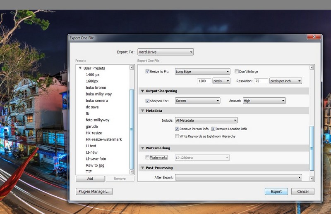Enable the Watermark checkbox
Screen dimensions: 331x214
[148, 158]
